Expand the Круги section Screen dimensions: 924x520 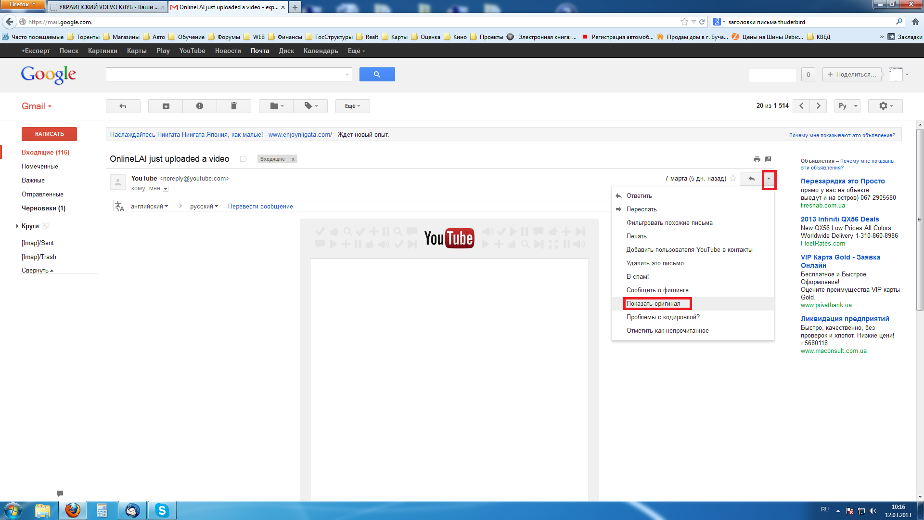(x=17, y=226)
